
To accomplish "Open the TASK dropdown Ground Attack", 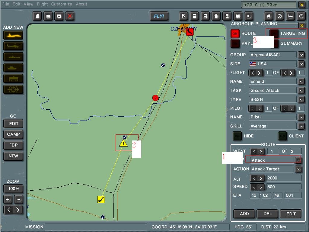I will (301, 91).
